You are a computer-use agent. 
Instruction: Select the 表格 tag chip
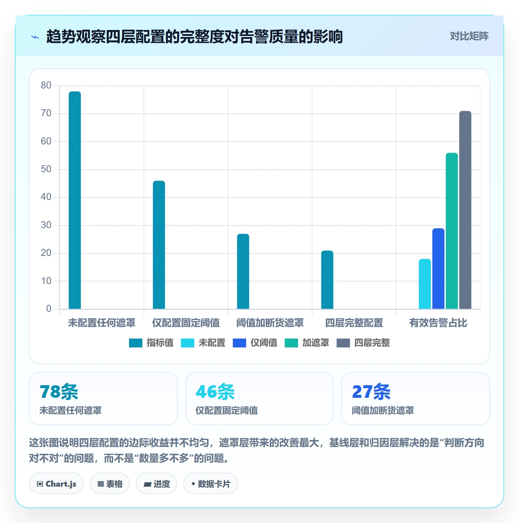tap(110, 484)
